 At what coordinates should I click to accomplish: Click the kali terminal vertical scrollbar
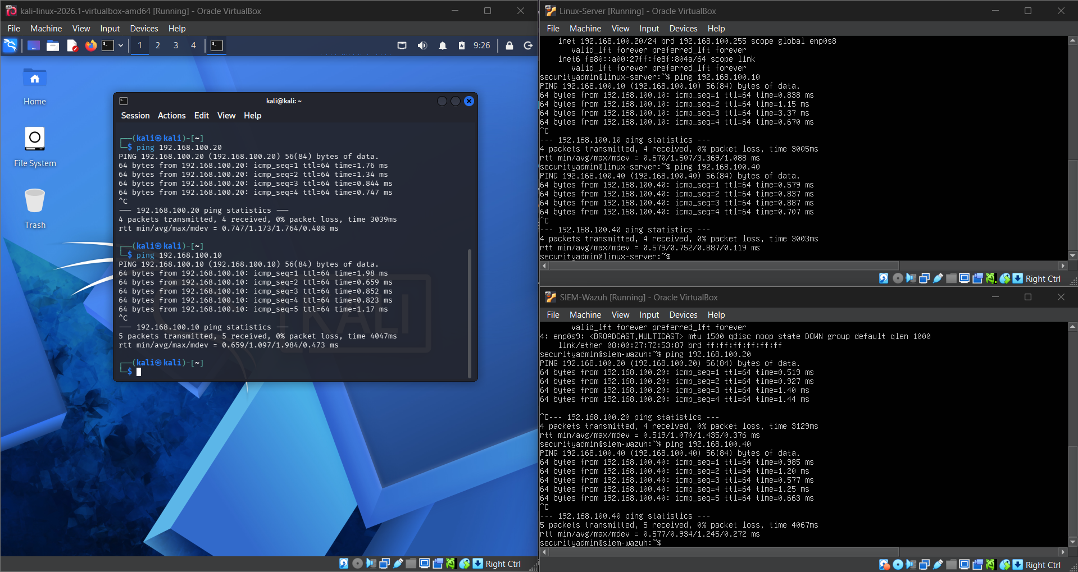pos(469,313)
